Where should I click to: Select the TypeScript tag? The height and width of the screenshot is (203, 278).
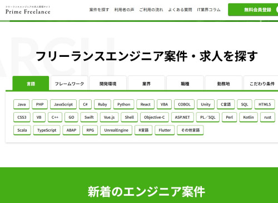(x=47, y=130)
